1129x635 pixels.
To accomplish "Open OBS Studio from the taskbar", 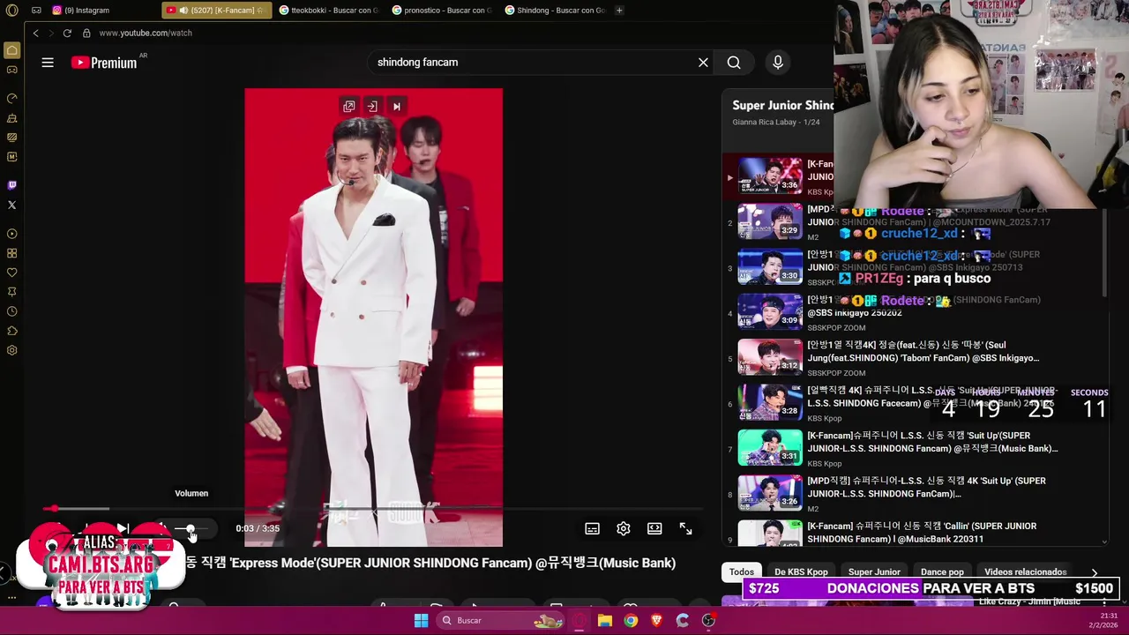I will tap(708, 620).
